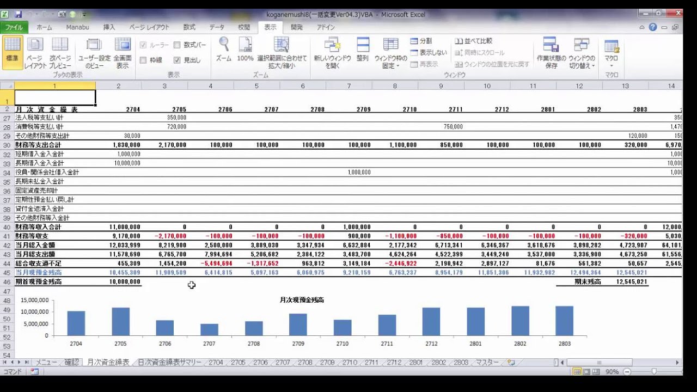Select 短期借入金入金計 label cell

(x=39, y=154)
